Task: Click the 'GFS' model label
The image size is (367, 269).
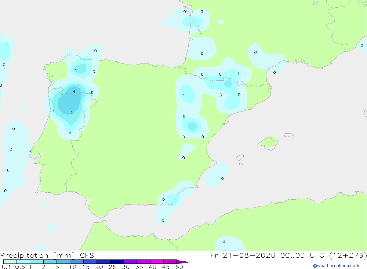Action: point(87,255)
